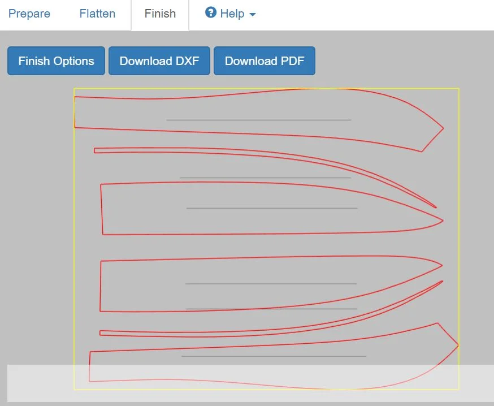Screen dimensions: 494x406
Task: Download the PDF file
Action: tap(265, 61)
